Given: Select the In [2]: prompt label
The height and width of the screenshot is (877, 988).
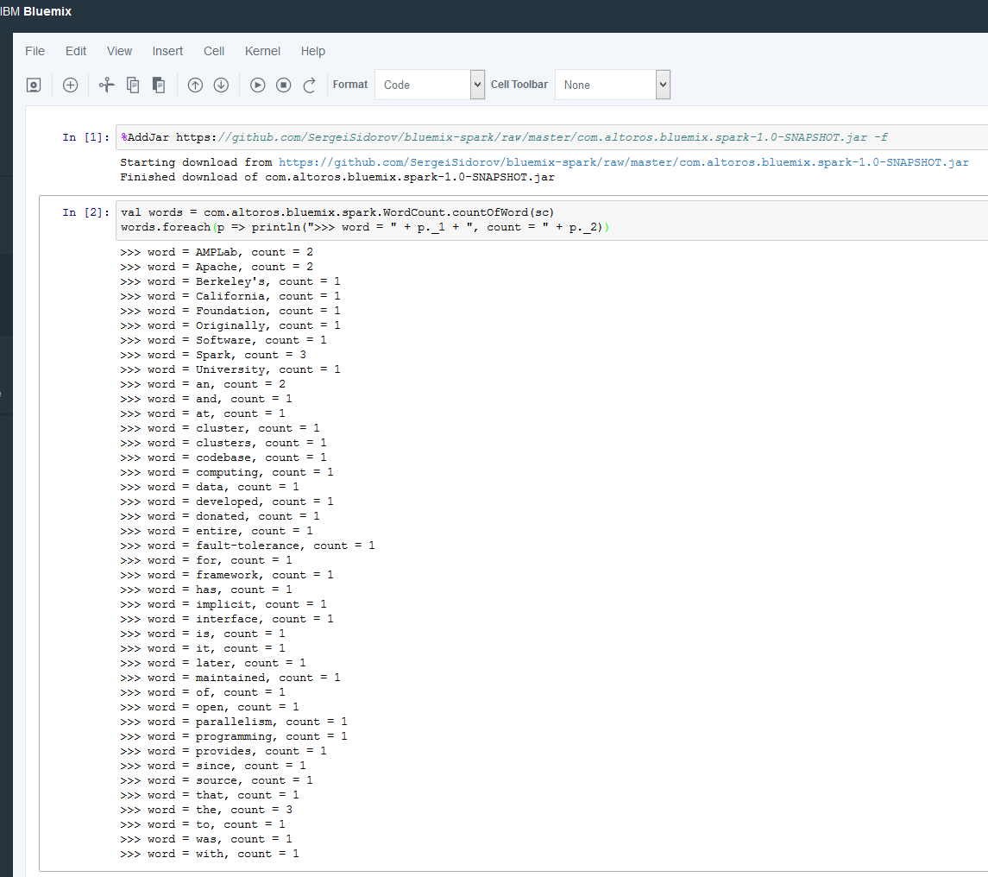Looking at the screenshot, I should point(85,212).
